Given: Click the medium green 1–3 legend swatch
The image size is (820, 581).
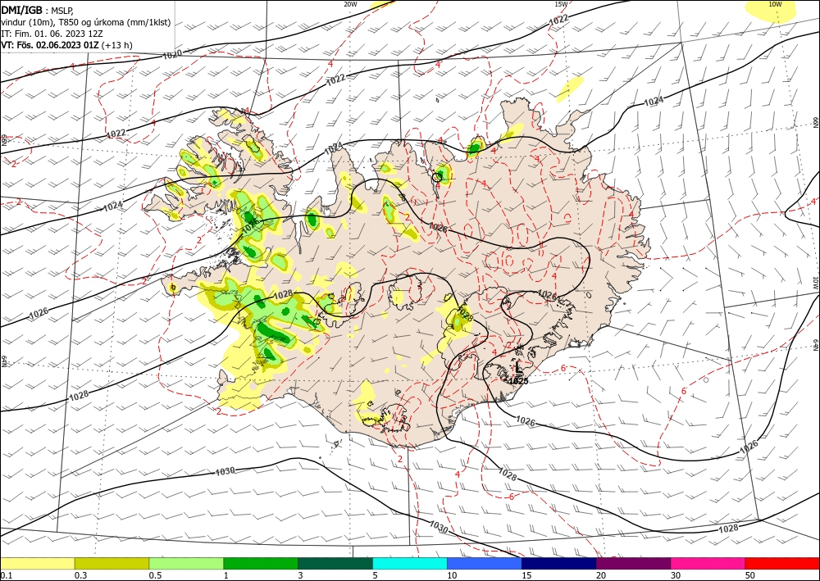Looking at the screenshot, I should click(261, 563).
